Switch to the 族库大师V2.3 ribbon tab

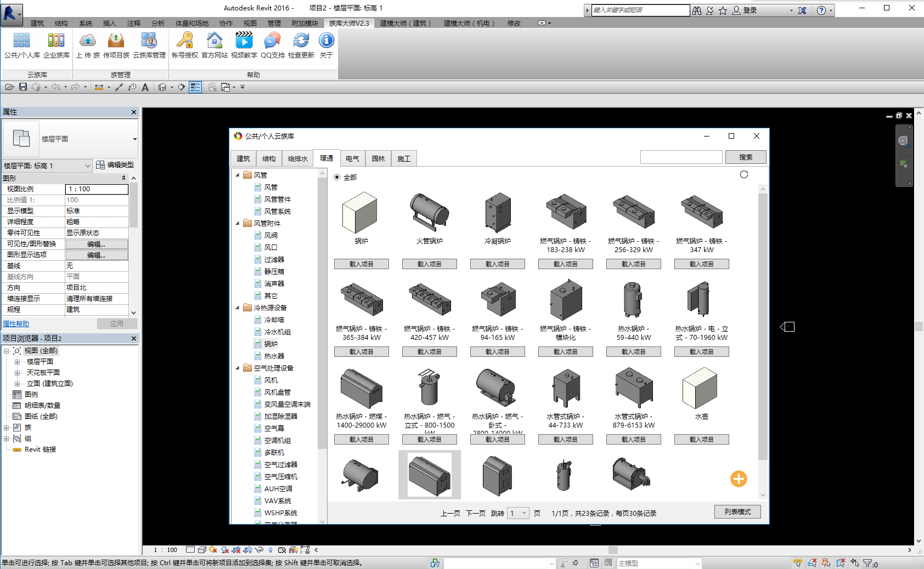349,23
